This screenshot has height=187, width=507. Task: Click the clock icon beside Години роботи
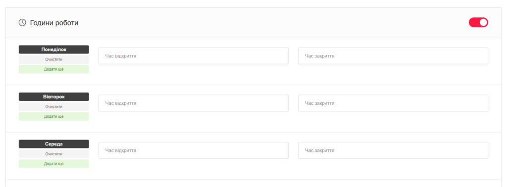(x=22, y=23)
